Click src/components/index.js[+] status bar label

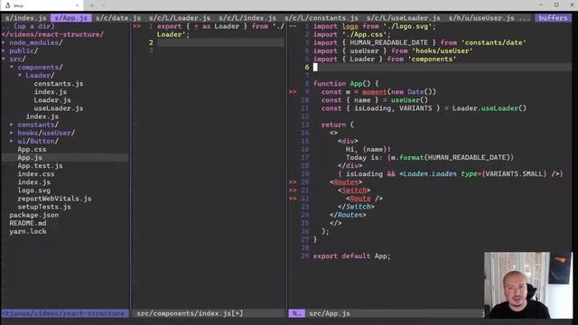coord(190,313)
